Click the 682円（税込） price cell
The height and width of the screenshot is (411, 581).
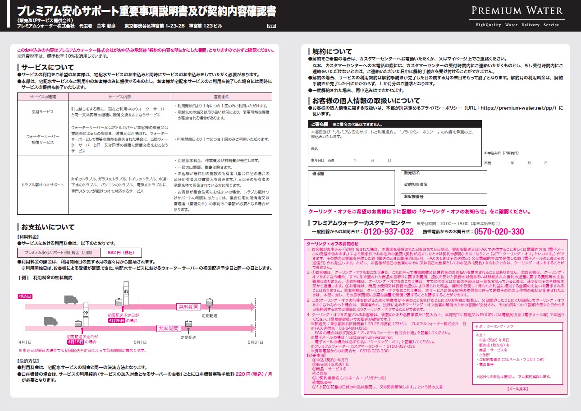tap(121, 253)
